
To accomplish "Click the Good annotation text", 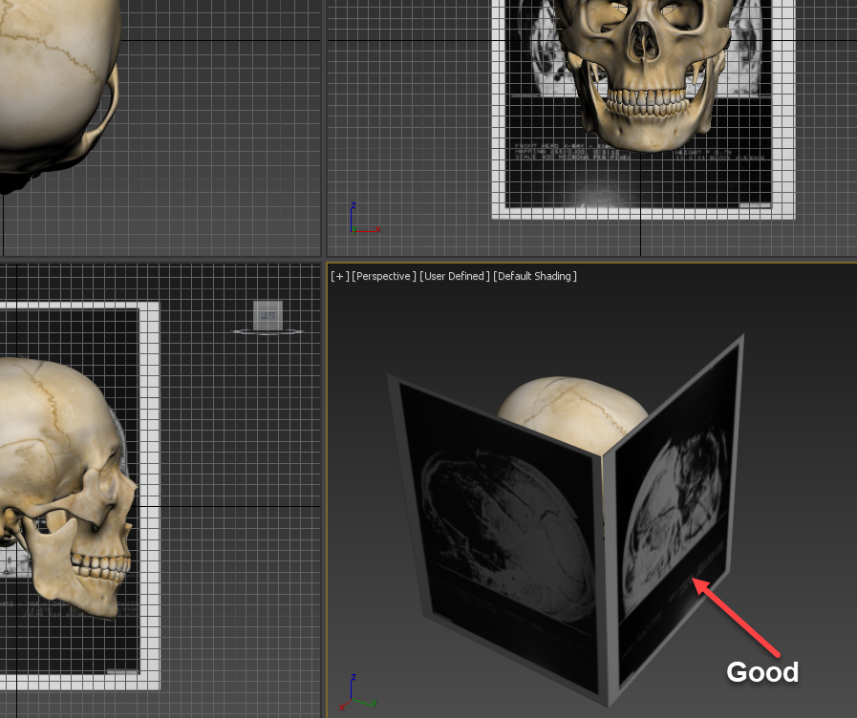I will click(x=761, y=672).
